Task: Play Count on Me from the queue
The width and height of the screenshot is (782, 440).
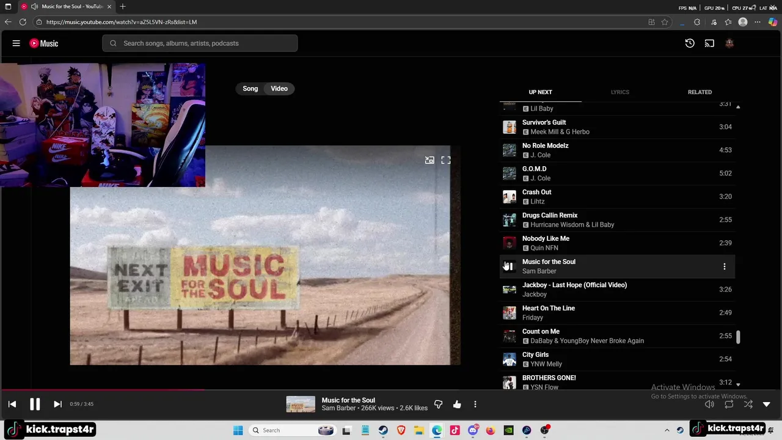Action: tap(617, 336)
